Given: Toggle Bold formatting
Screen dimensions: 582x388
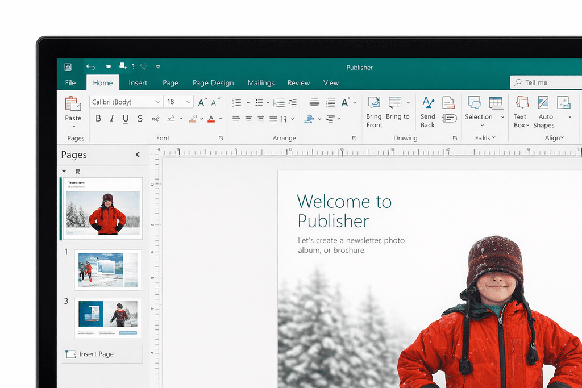Looking at the screenshot, I should click(x=98, y=118).
